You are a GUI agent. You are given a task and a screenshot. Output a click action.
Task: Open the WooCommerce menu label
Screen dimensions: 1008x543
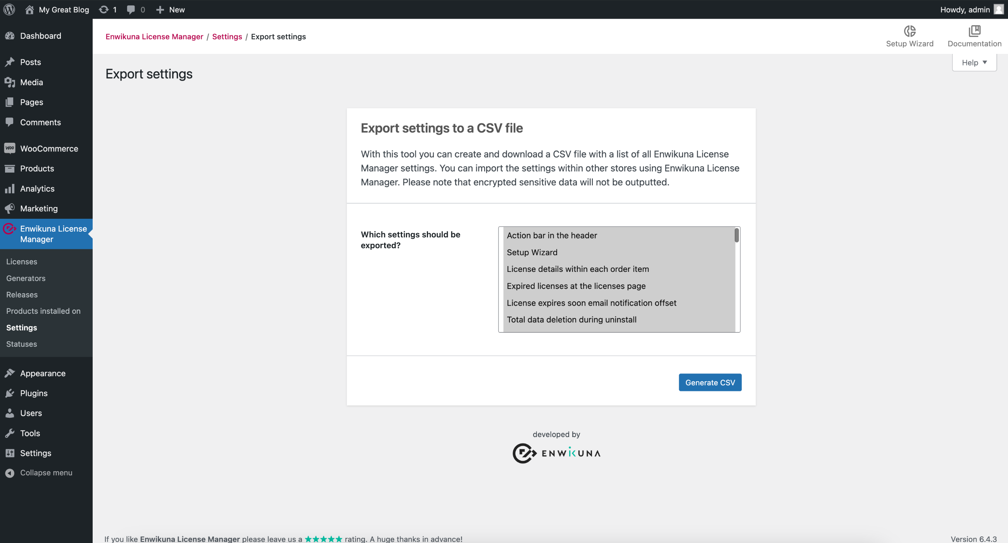(x=49, y=149)
